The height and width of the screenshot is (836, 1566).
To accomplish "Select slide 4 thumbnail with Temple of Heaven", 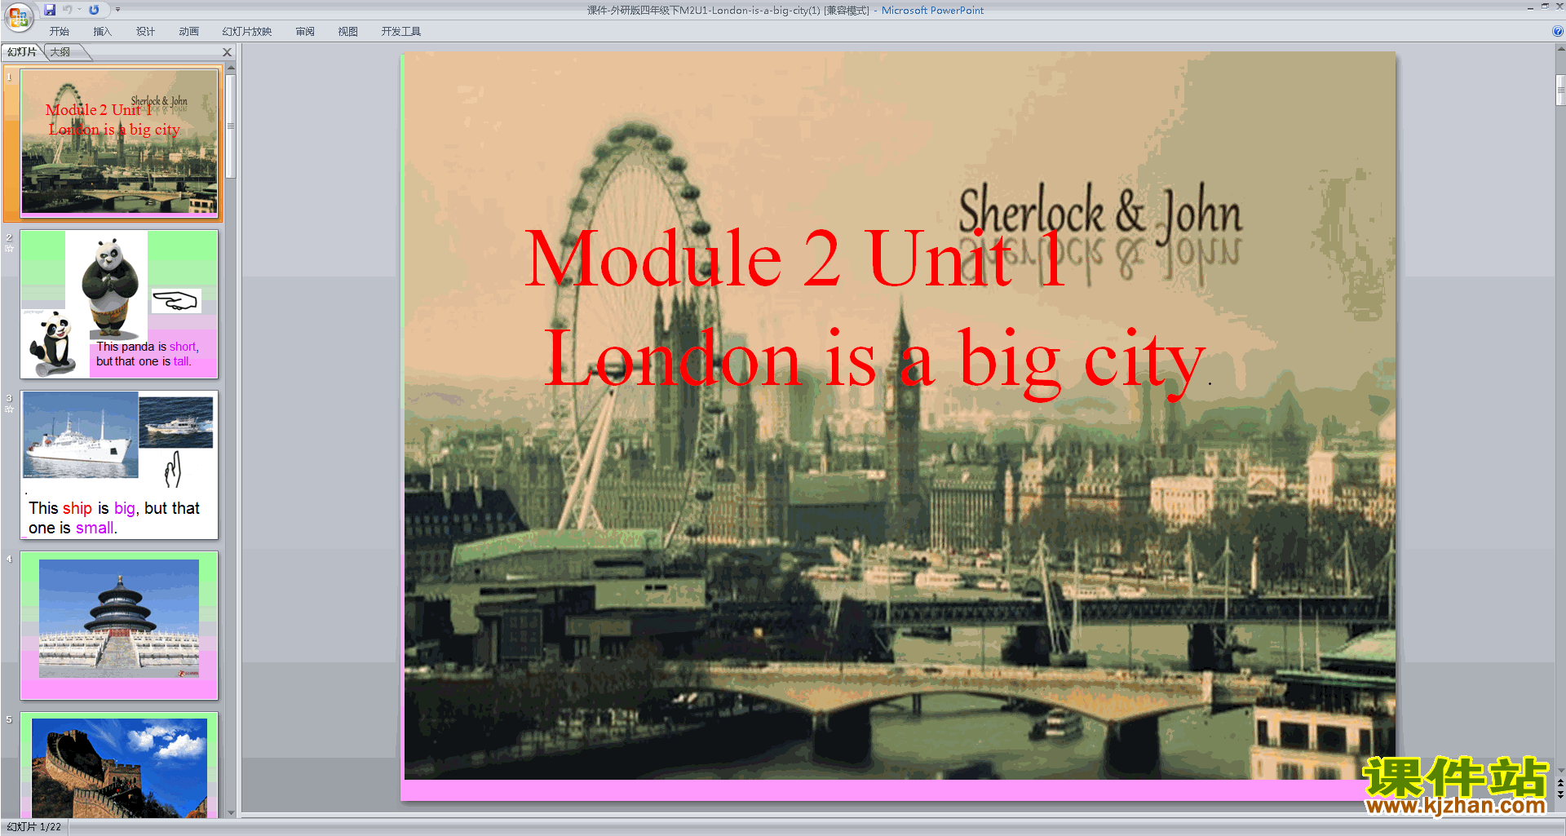I will pos(119,626).
